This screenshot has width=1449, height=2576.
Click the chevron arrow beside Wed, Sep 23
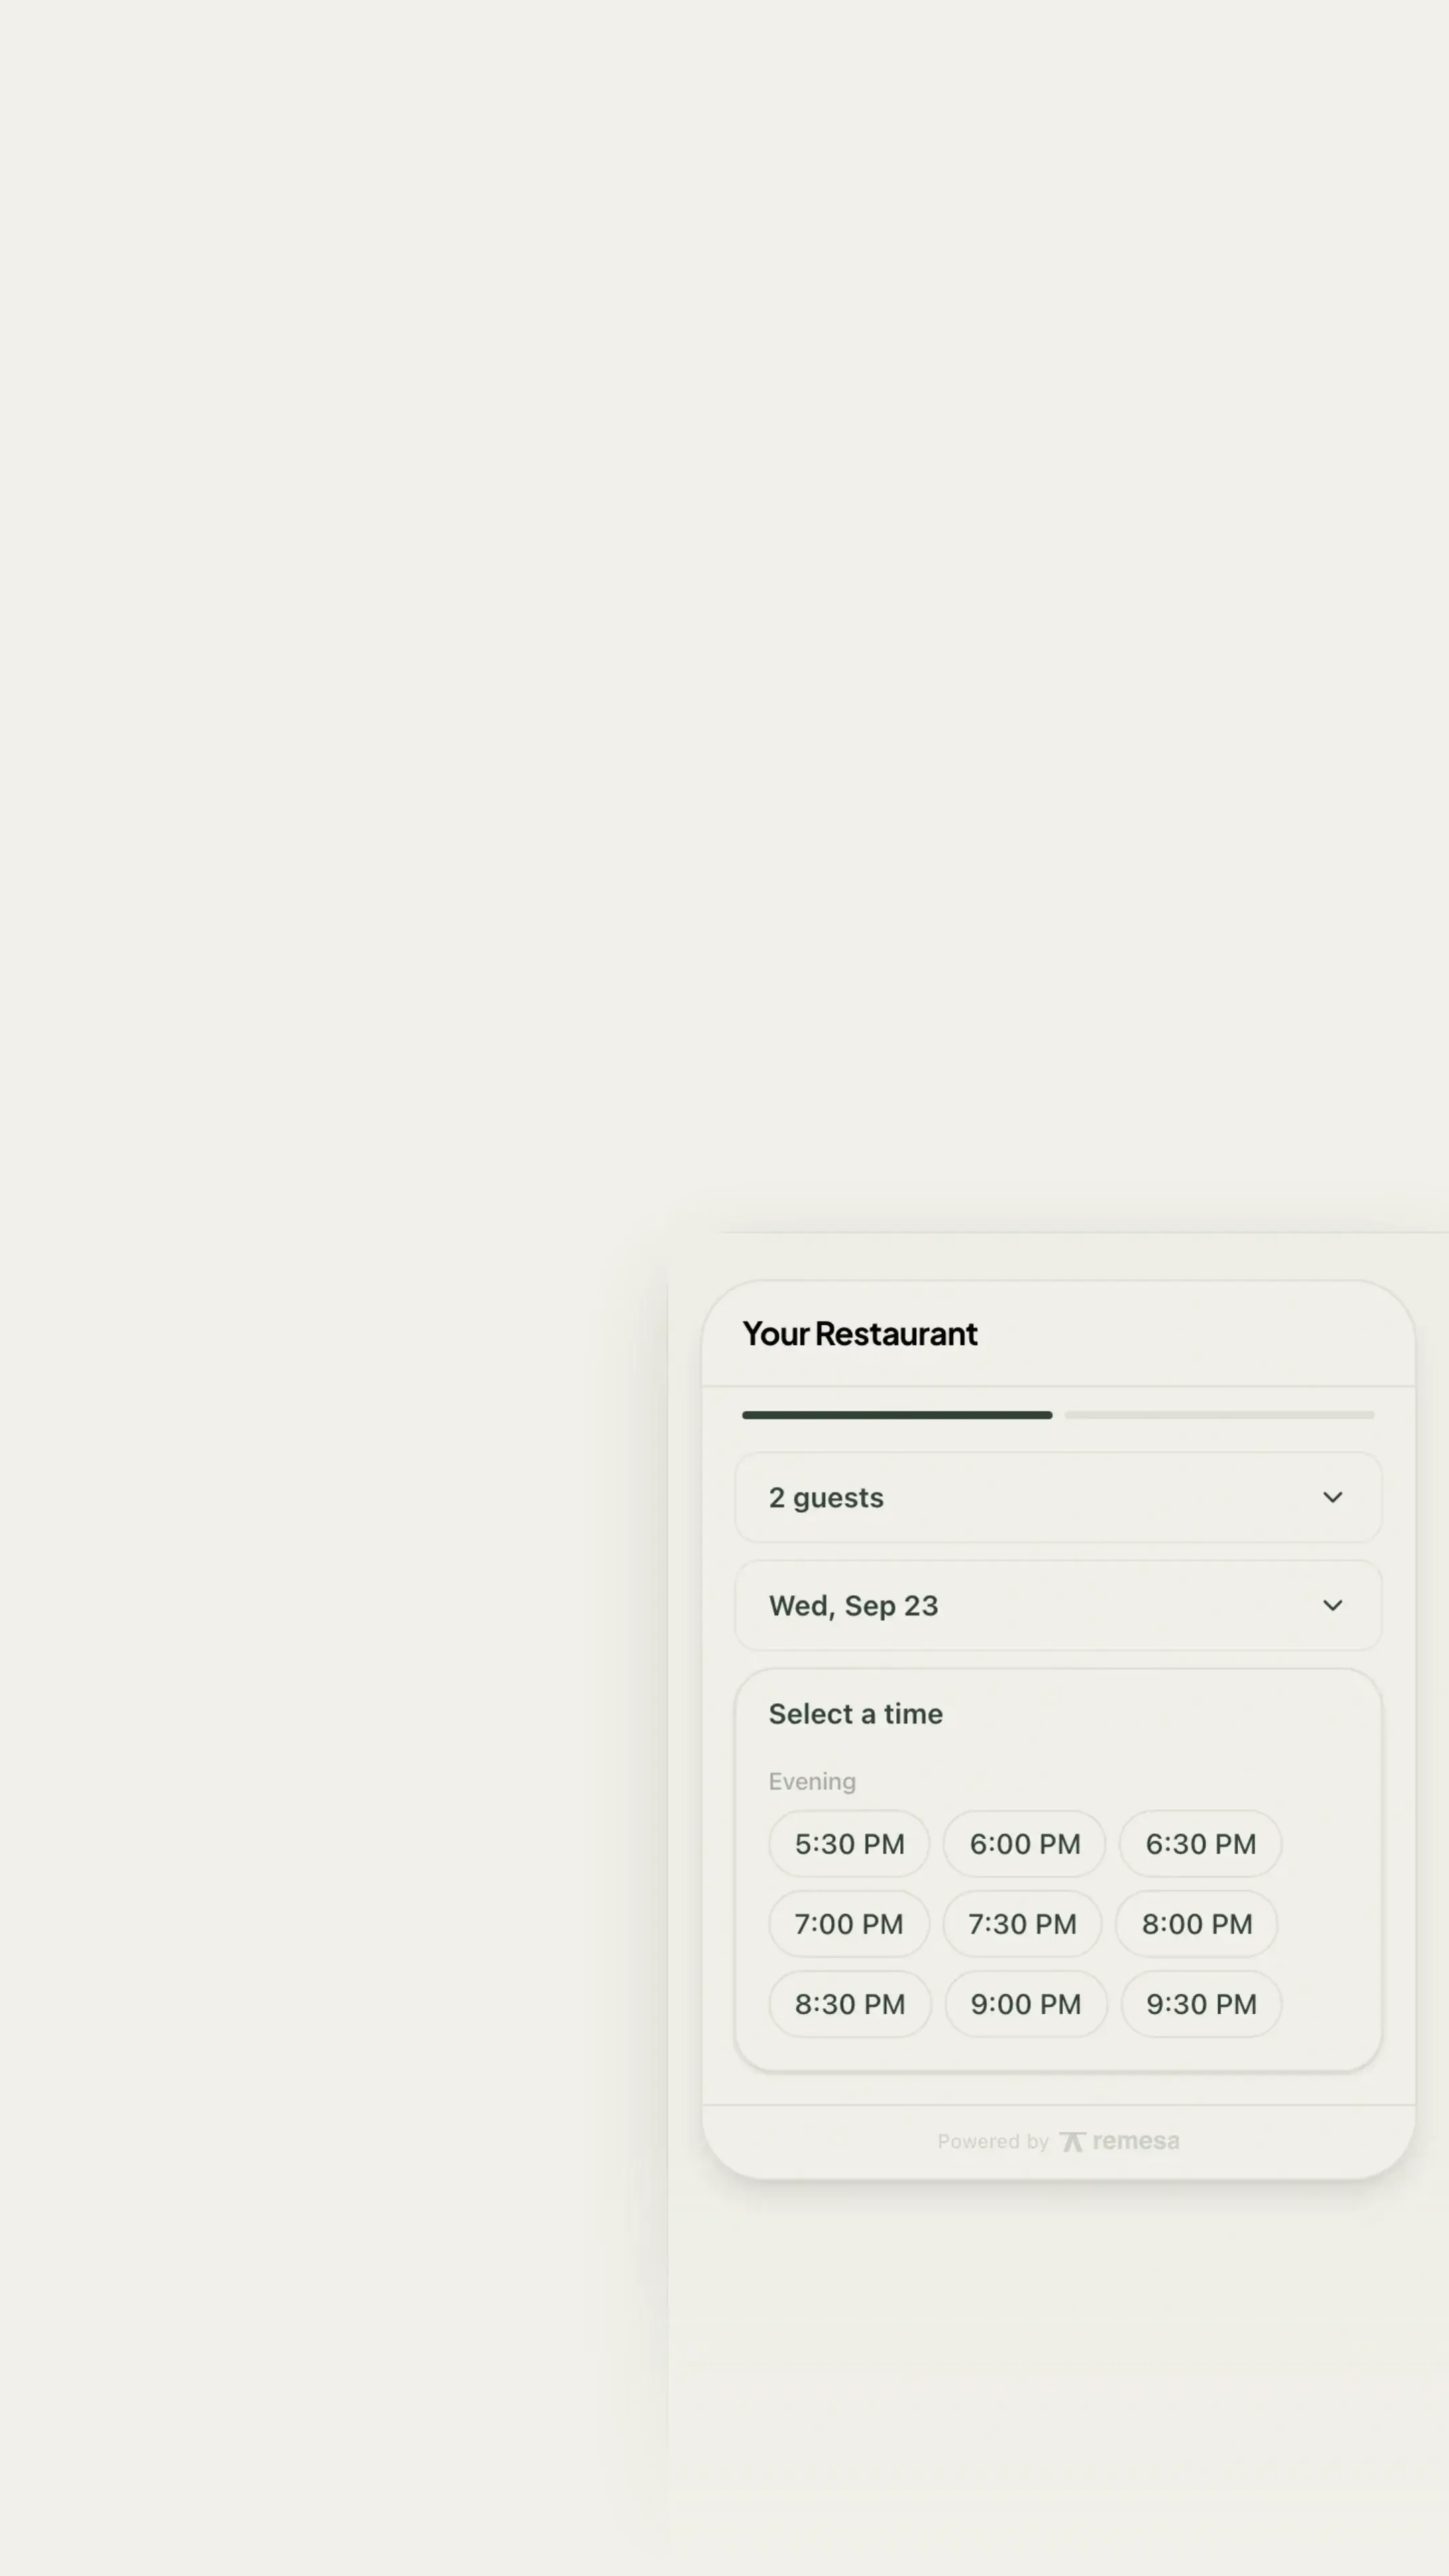click(1332, 1605)
